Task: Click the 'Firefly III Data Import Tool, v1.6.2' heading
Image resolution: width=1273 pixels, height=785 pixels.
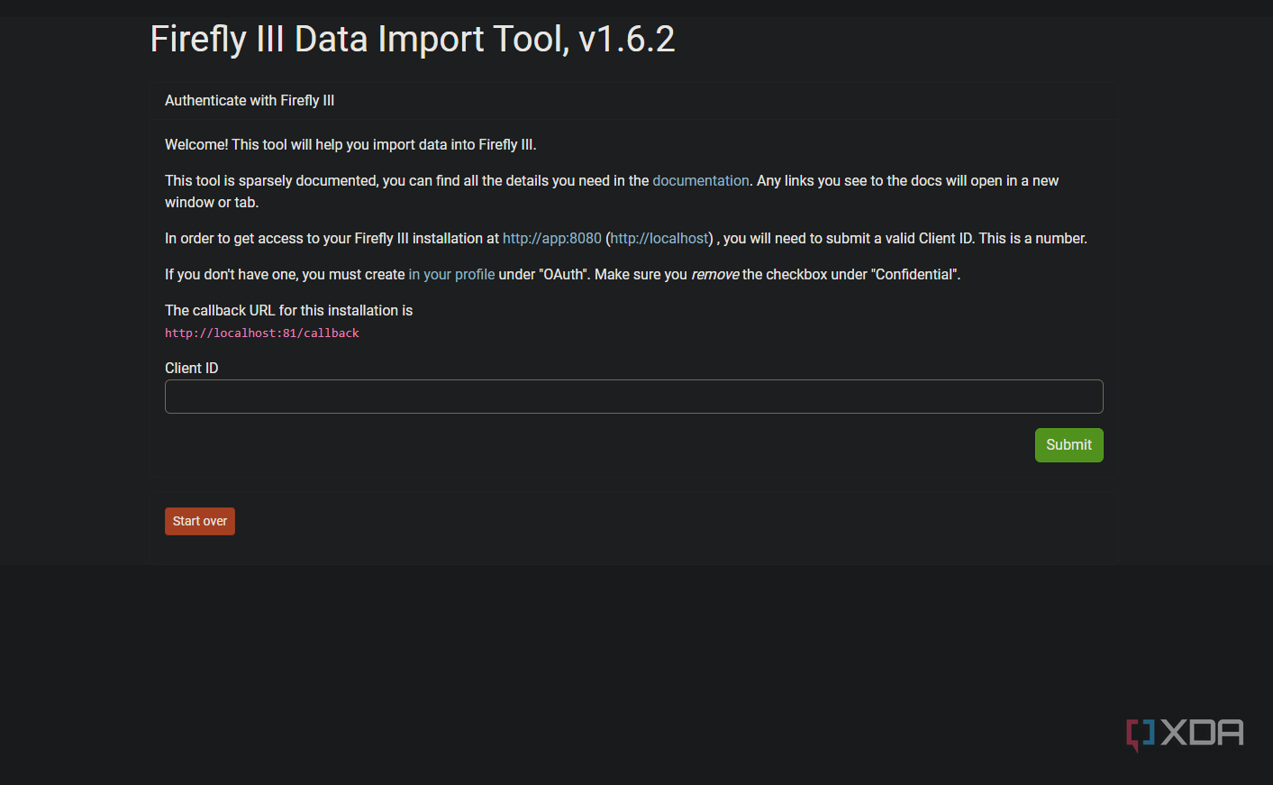Action: [413, 39]
